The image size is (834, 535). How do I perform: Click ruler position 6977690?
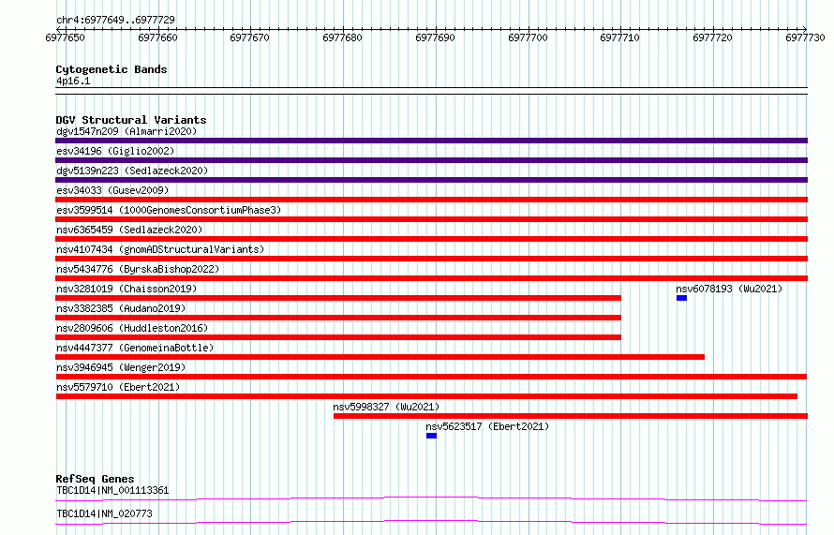click(x=435, y=37)
